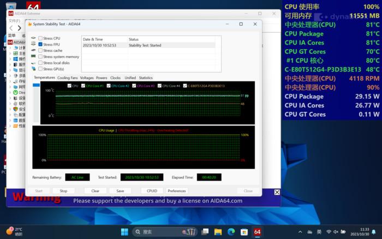Viewport: 382px width, 239px height.
Task: Uncheck the Stress FPU checkbox
Action: tap(40, 44)
